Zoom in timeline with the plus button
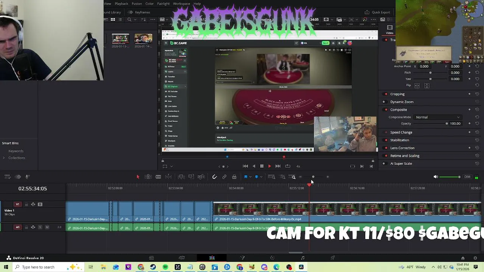484x272 pixels. (x=327, y=177)
